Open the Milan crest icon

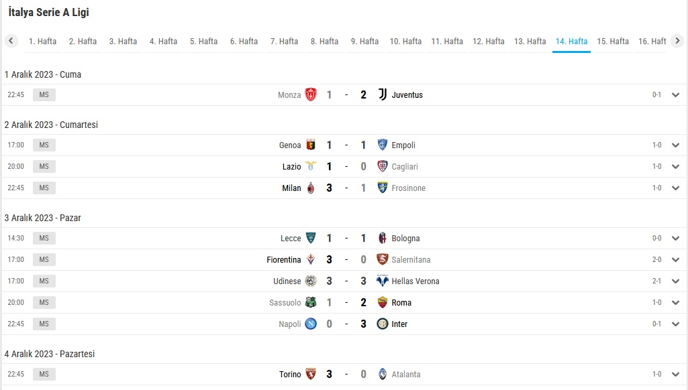point(311,188)
